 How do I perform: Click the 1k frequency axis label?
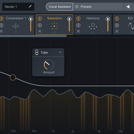pos(53,131)
